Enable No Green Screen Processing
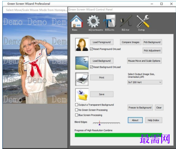This screenshot has width=176, height=149. click(x=77, y=110)
